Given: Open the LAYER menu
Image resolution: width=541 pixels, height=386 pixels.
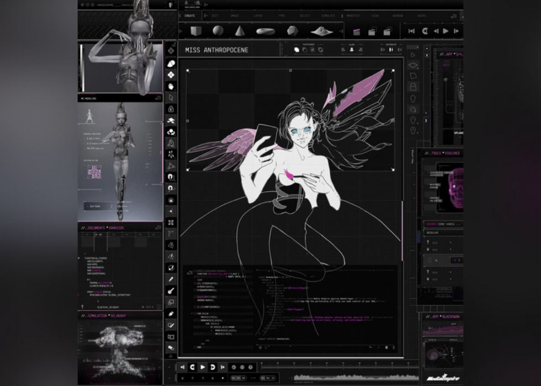Looking at the screenshot, I should [x=258, y=16].
